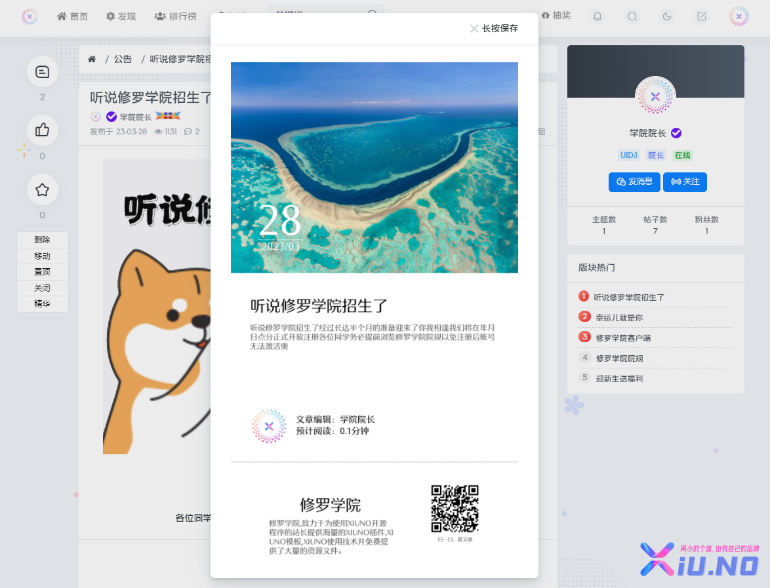770x588 pixels.
Task: Click the author medal badge icon
Action: [168, 116]
